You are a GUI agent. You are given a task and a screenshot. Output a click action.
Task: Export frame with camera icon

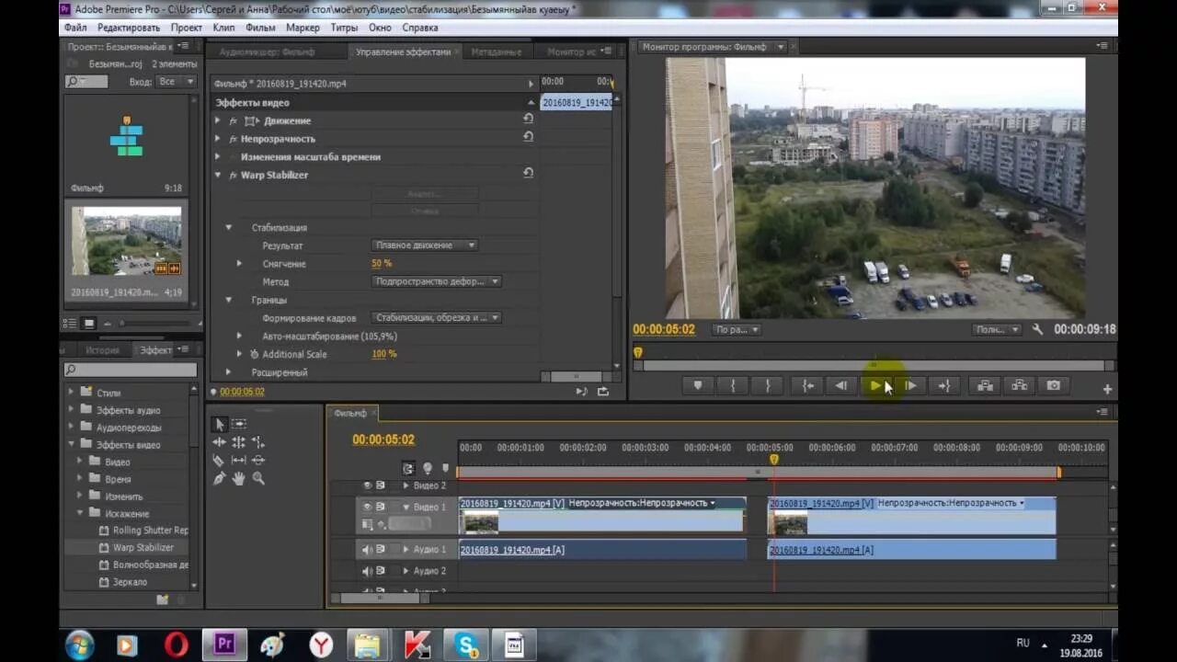[1054, 386]
